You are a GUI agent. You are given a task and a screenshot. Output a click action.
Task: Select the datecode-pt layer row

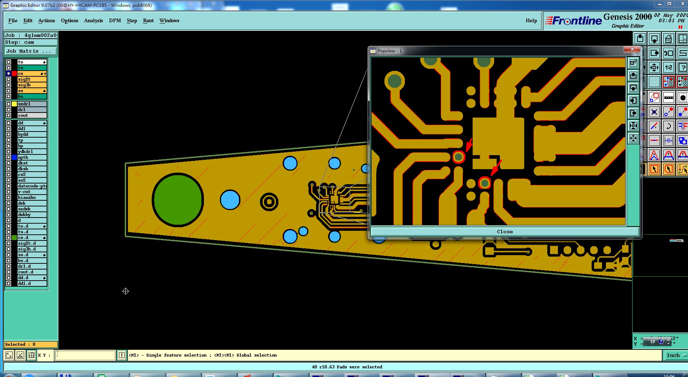32,186
